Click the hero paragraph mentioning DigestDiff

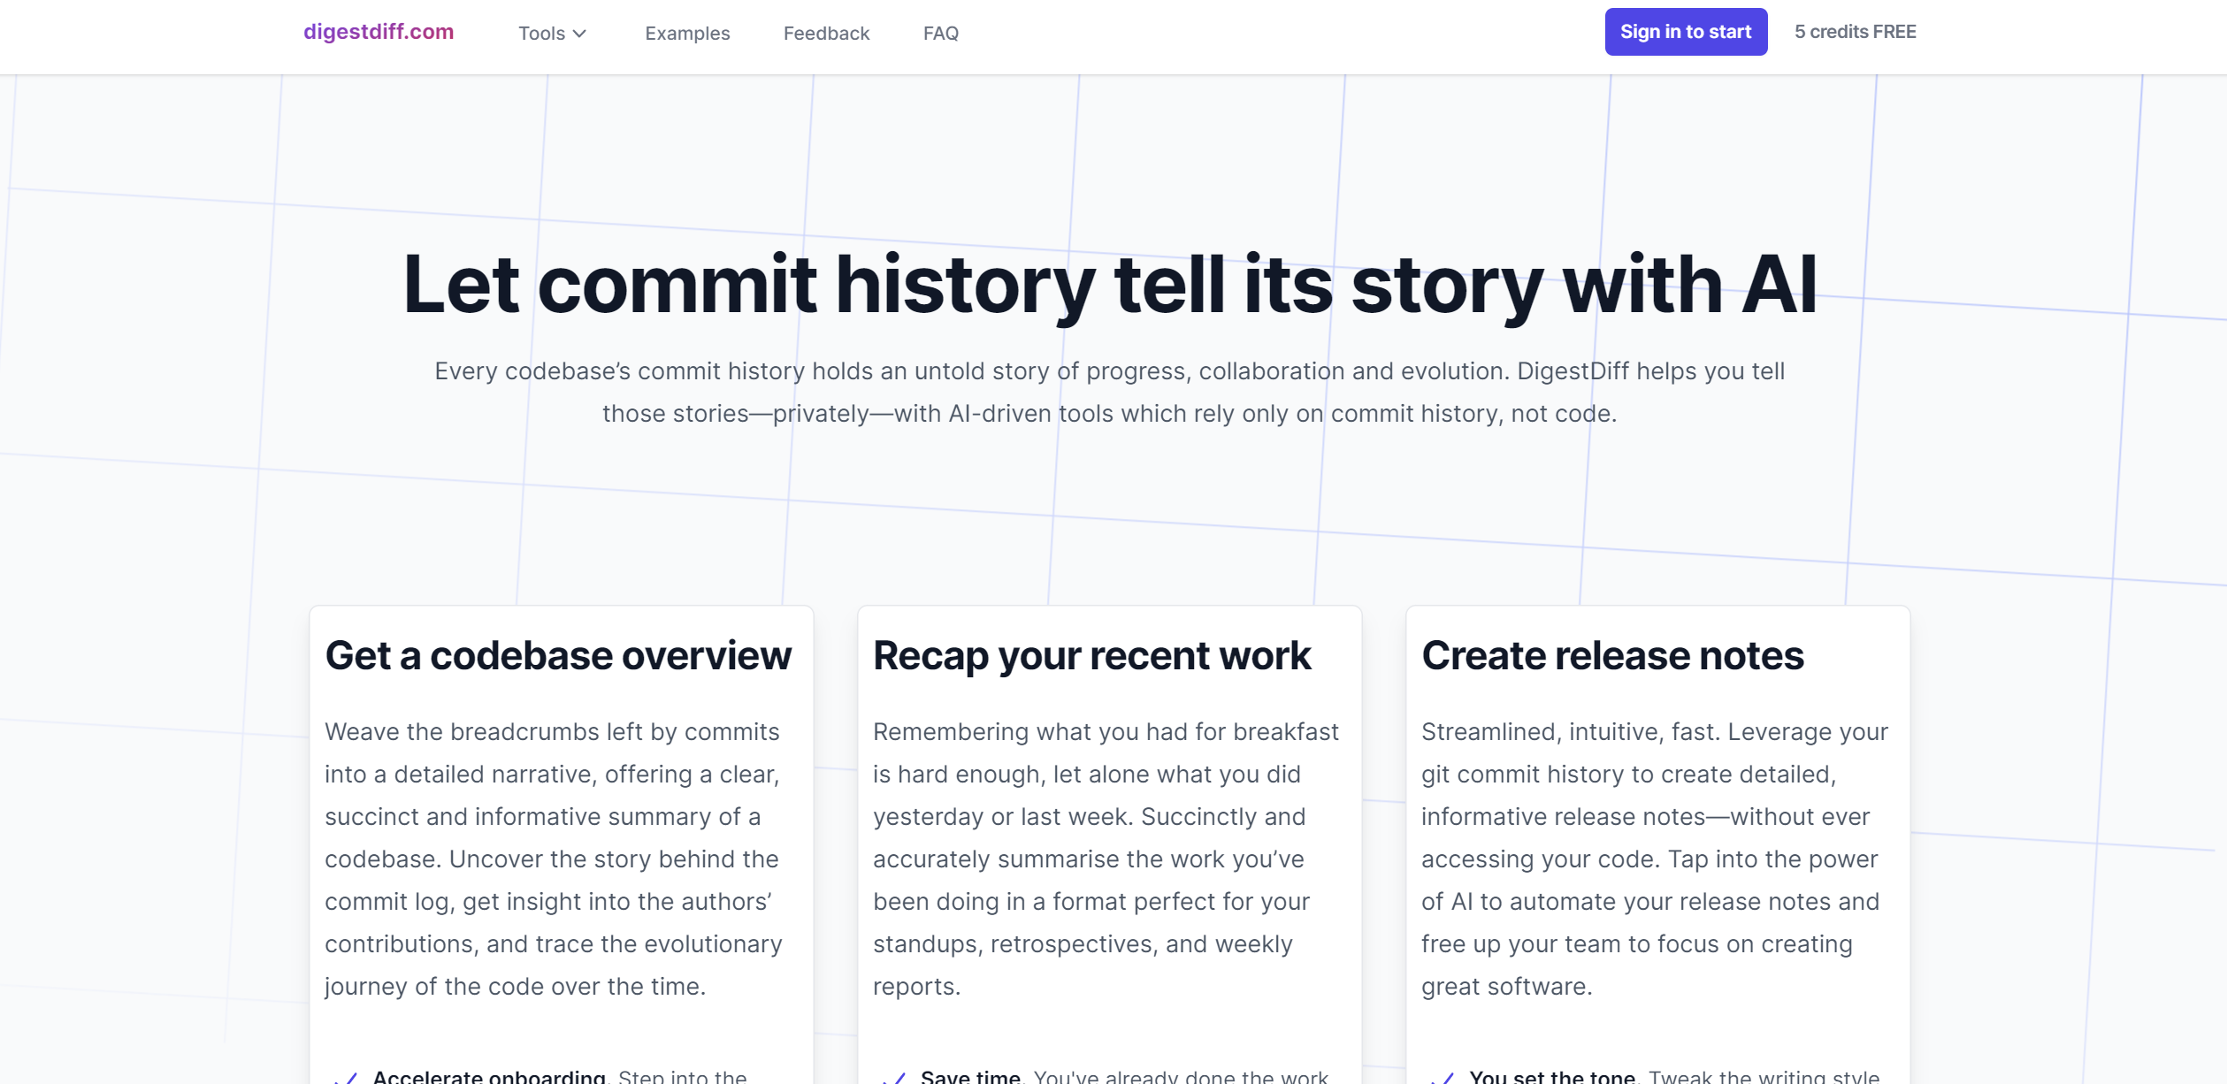click(x=1109, y=393)
